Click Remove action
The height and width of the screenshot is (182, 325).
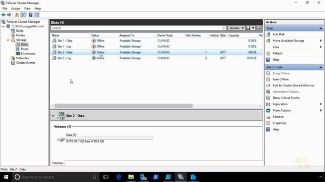278,117
